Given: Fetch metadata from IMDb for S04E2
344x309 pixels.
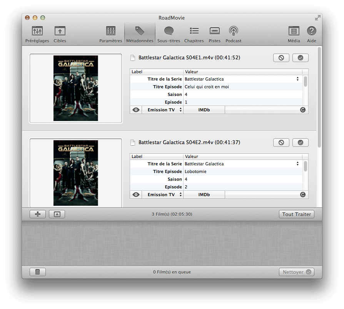Looking at the screenshot, I should (204, 194).
